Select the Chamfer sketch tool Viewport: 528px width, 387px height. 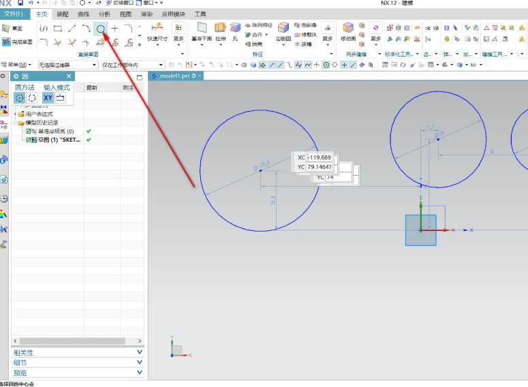[128, 29]
